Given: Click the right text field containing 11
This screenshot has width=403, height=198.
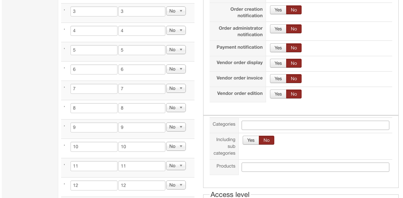Looking at the screenshot, I should click(x=142, y=166).
